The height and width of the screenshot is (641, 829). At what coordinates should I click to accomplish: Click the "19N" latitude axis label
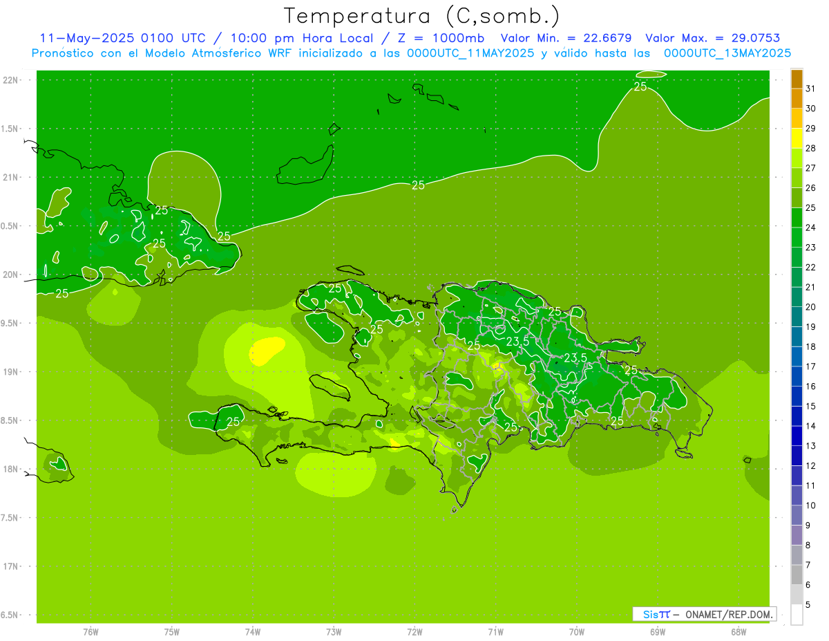click(11, 371)
